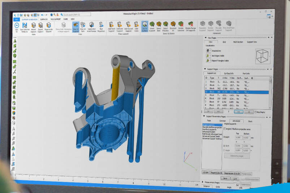Switch to the Surface Info tab
This screenshot has height=193, width=290.
pos(228,73)
